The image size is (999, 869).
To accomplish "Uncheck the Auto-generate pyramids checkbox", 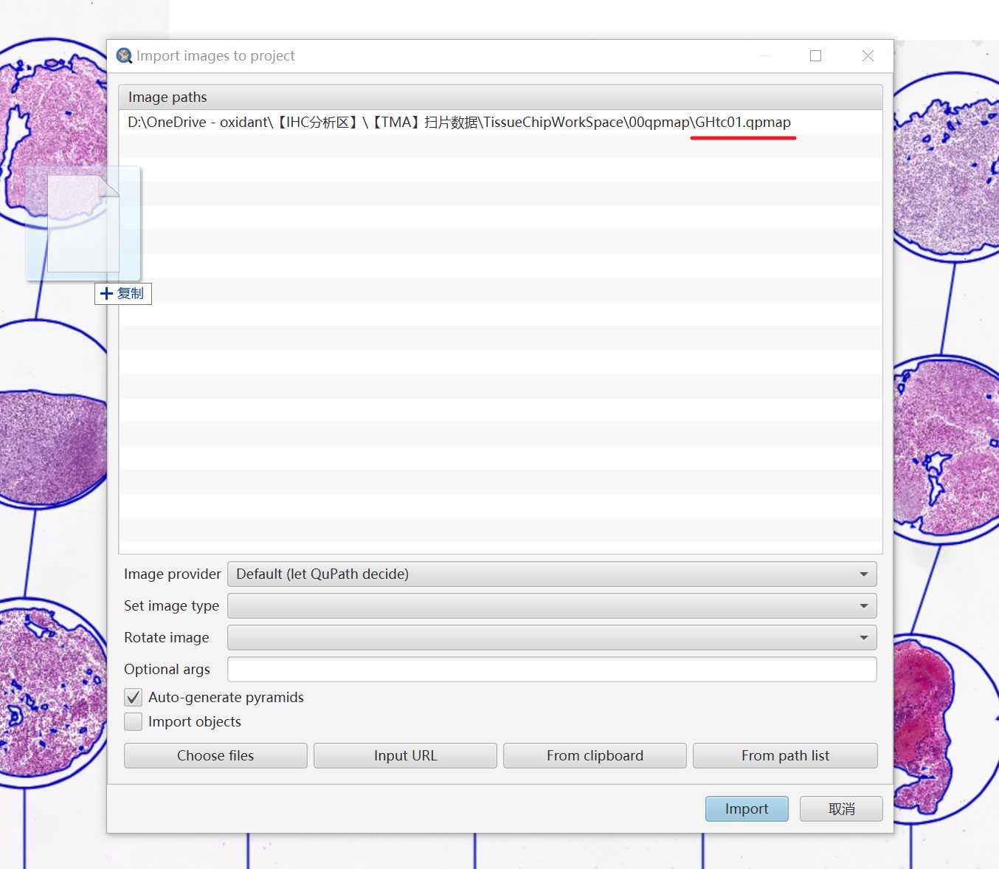I will 134,698.
